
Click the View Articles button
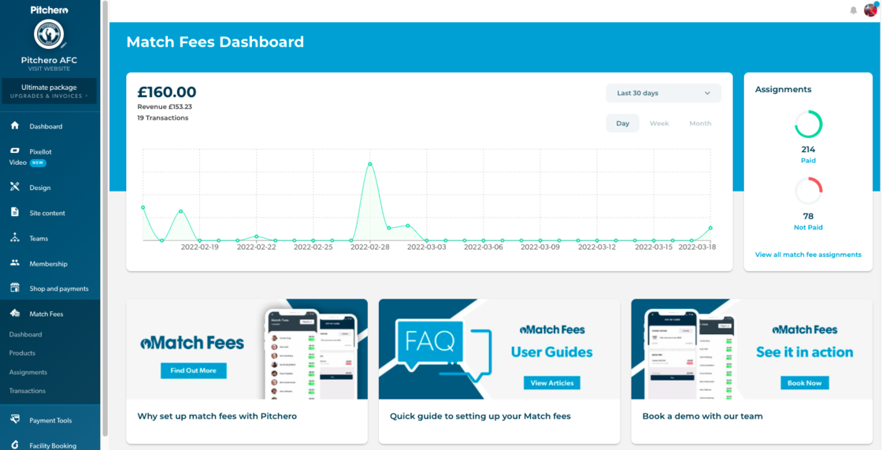coord(552,383)
